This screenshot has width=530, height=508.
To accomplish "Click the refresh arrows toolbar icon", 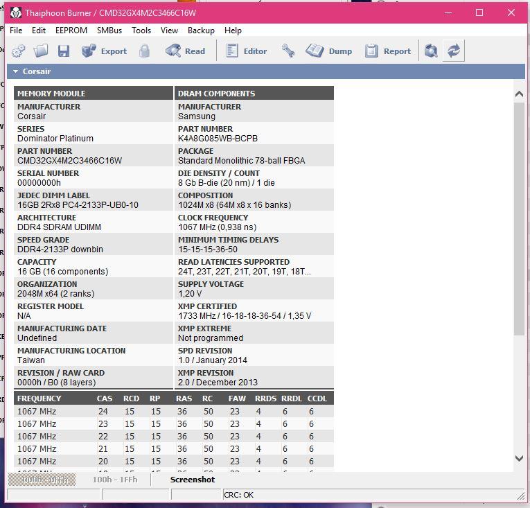I will coord(454,51).
